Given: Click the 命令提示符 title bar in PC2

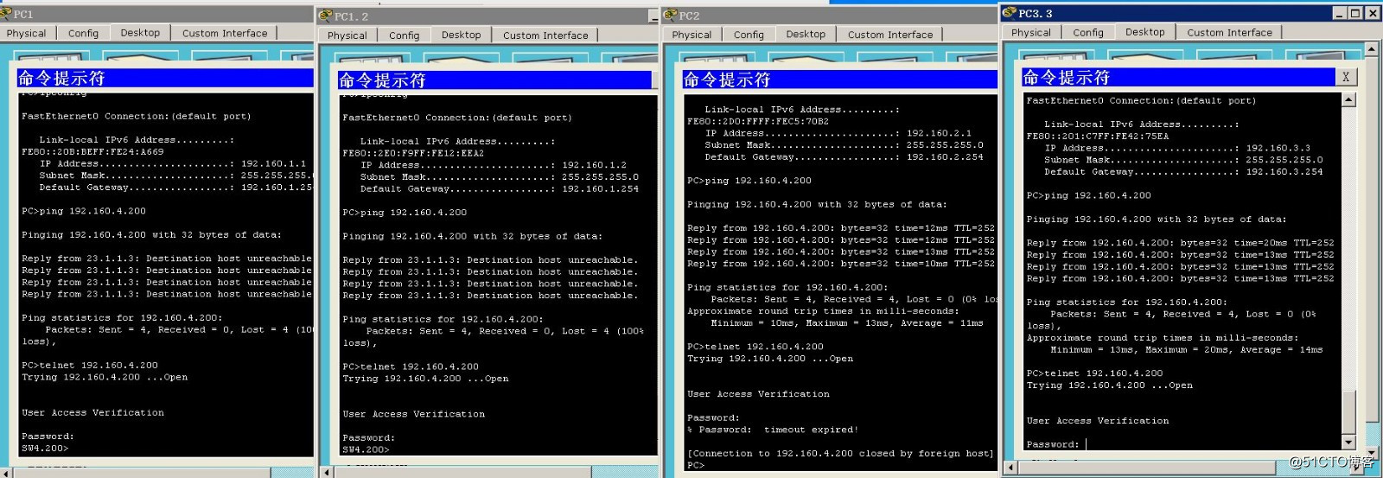Looking at the screenshot, I should (839, 80).
